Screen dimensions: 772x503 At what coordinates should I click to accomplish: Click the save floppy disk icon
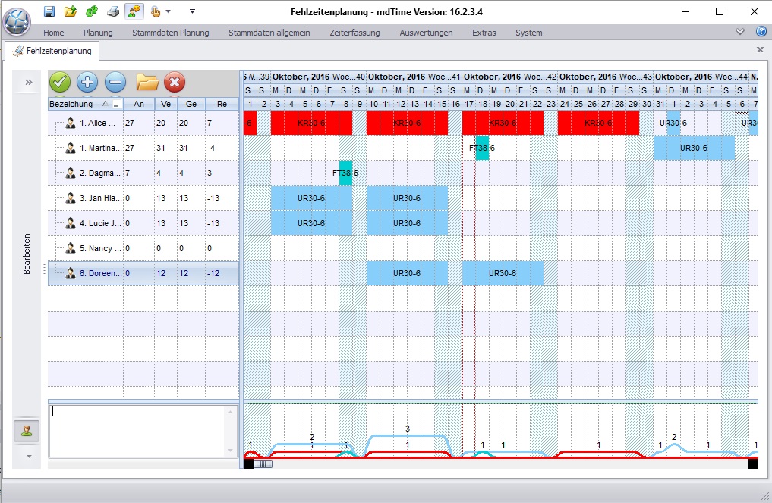click(x=49, y=11)
